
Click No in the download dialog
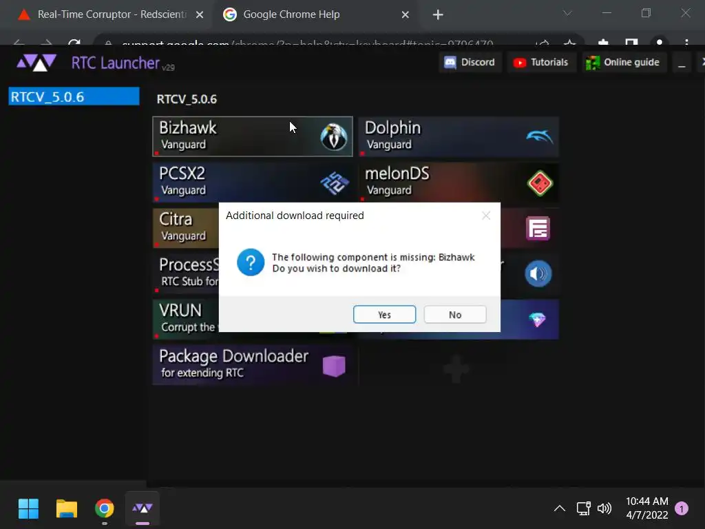tap(455, 314)
